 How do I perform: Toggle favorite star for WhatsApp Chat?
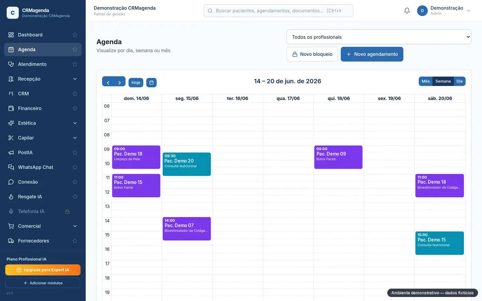click(75, 167)
